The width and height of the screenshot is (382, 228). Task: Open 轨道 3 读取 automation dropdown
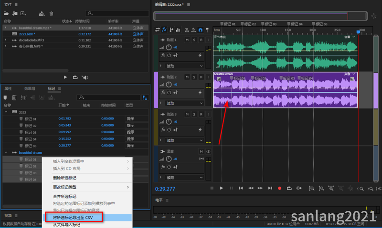pyautogui.click(x=184, y=140)
